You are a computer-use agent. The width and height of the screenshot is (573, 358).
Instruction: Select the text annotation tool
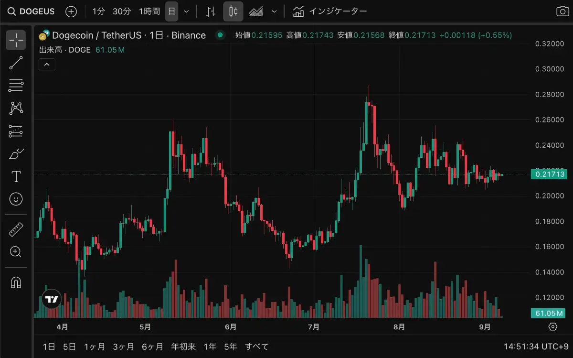point(16,176)
